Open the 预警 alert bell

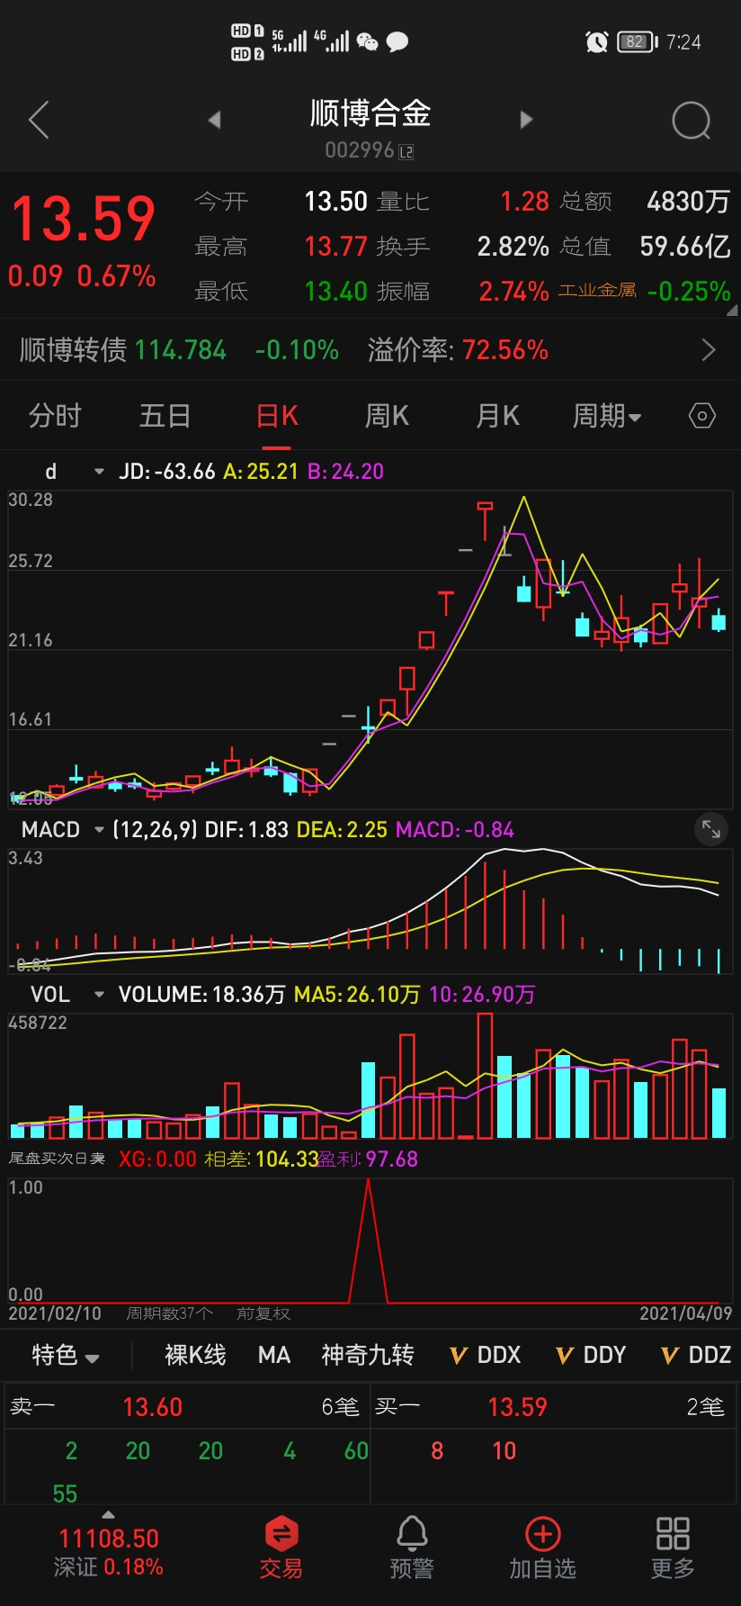point(412,1547)
